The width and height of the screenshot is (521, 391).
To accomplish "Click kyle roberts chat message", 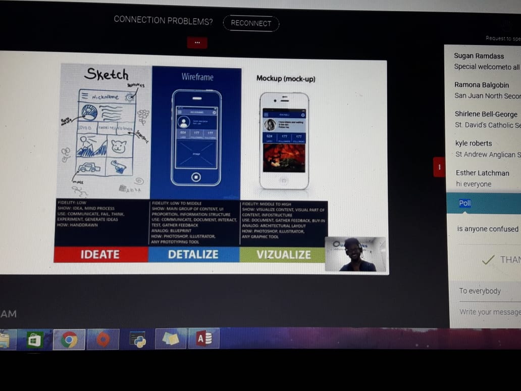I will coord(488,149).
